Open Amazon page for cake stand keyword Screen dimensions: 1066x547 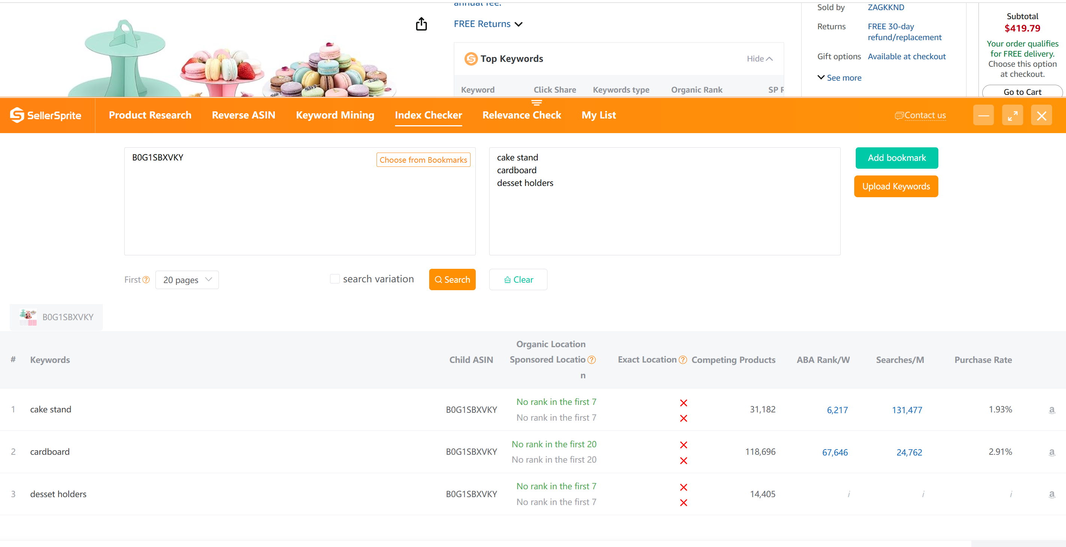pos(1051,409)
